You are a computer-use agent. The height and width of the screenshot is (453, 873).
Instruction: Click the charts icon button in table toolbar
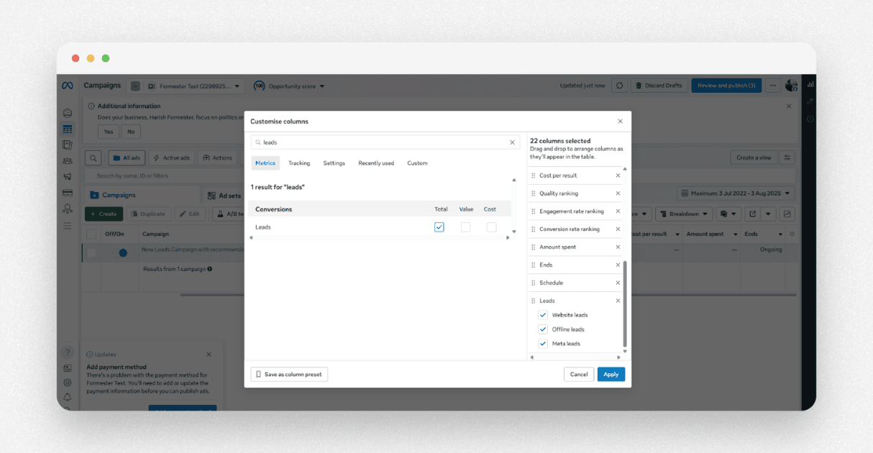(x=787, y=214)
